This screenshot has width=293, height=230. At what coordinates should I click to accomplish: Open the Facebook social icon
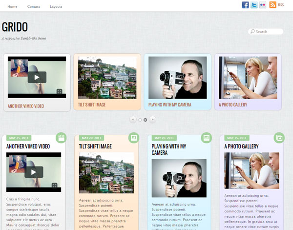tap(245, 5)
